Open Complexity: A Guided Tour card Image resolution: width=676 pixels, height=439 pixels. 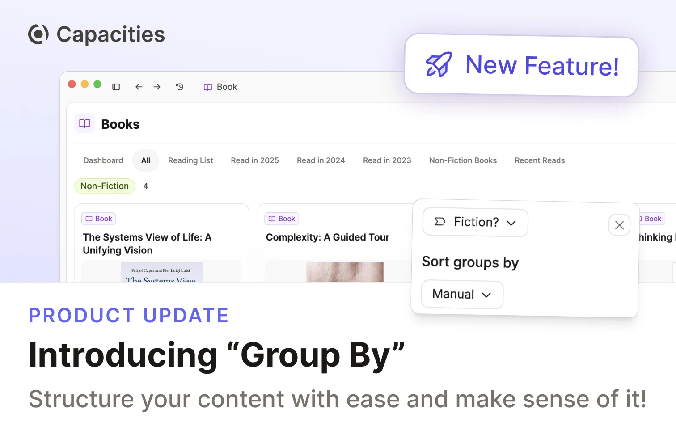[327, 237]
